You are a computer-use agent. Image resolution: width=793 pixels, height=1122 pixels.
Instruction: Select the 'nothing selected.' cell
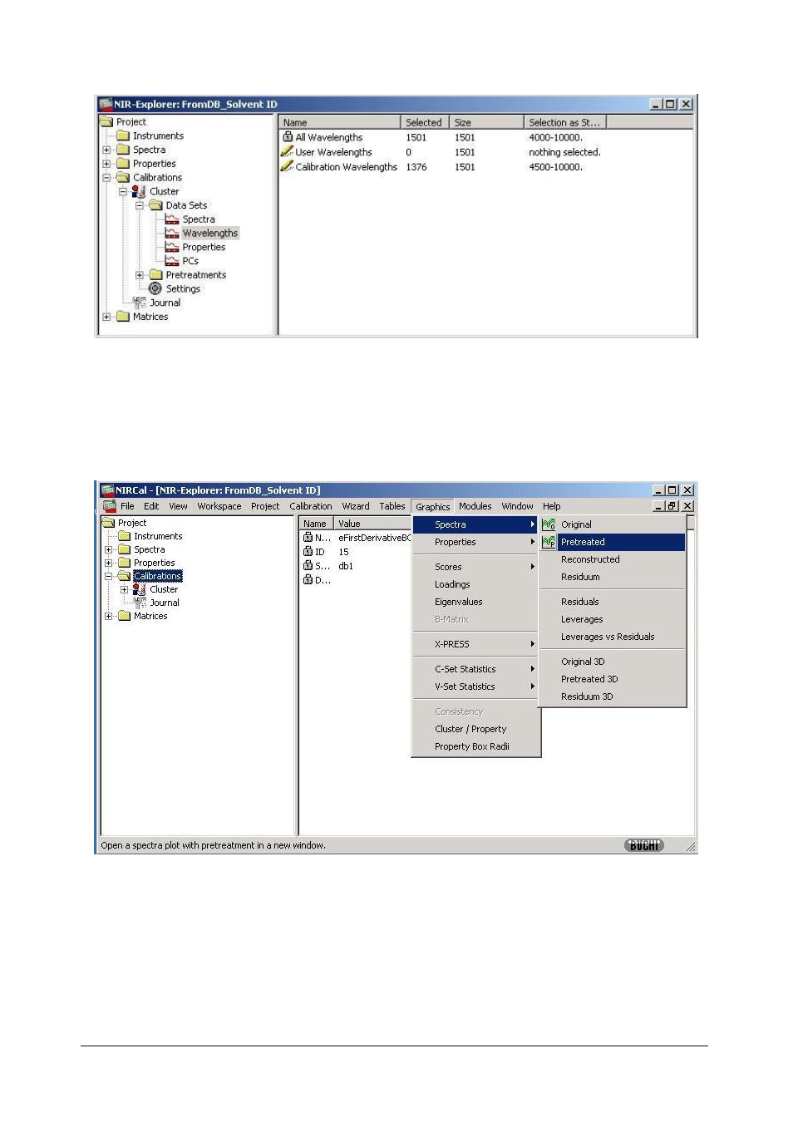pyautogui.click(x=565, y=152)
